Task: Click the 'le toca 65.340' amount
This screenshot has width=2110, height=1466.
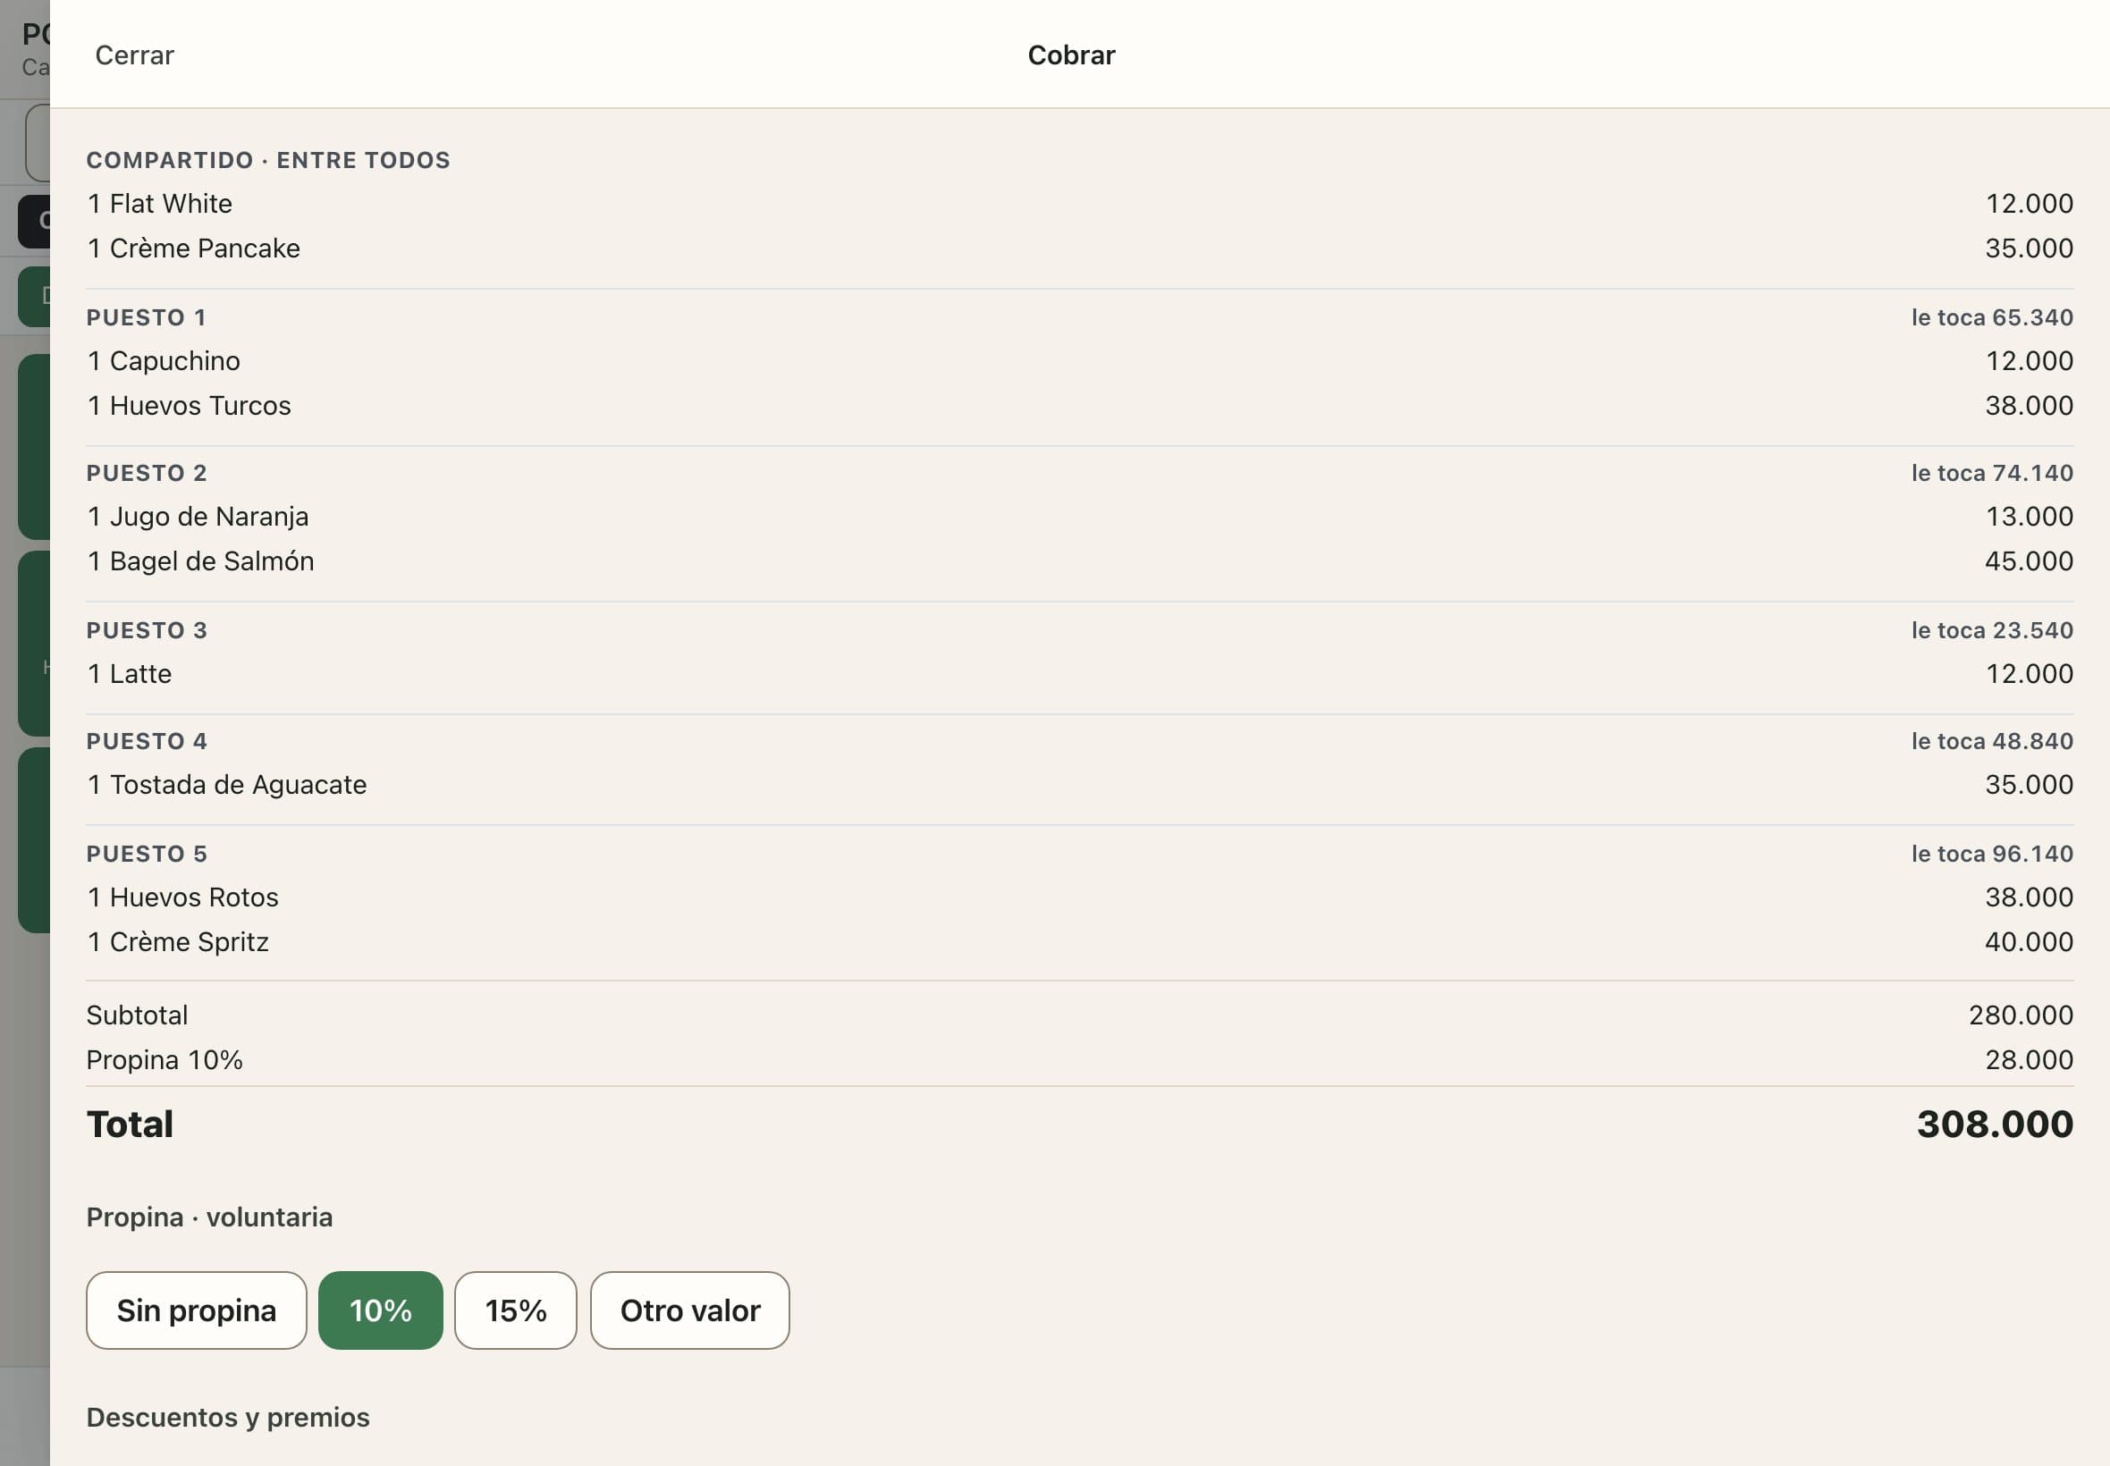Action: [1991, 318]
